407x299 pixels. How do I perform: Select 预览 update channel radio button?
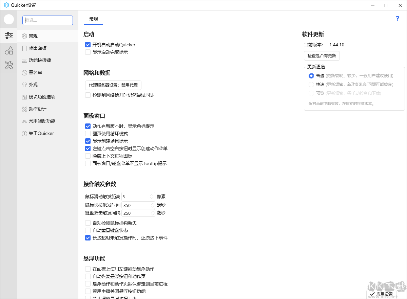[311, 93]
